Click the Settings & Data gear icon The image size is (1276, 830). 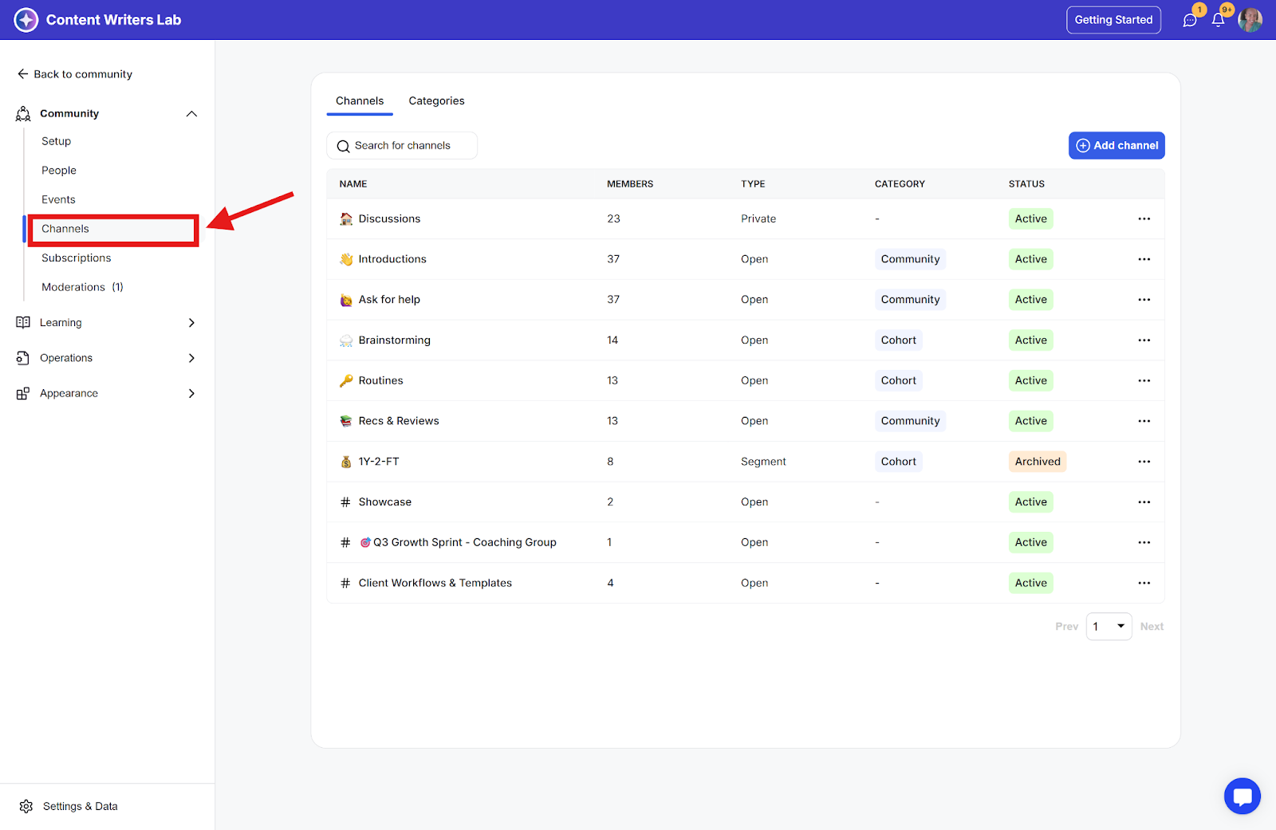coord(26,806)
